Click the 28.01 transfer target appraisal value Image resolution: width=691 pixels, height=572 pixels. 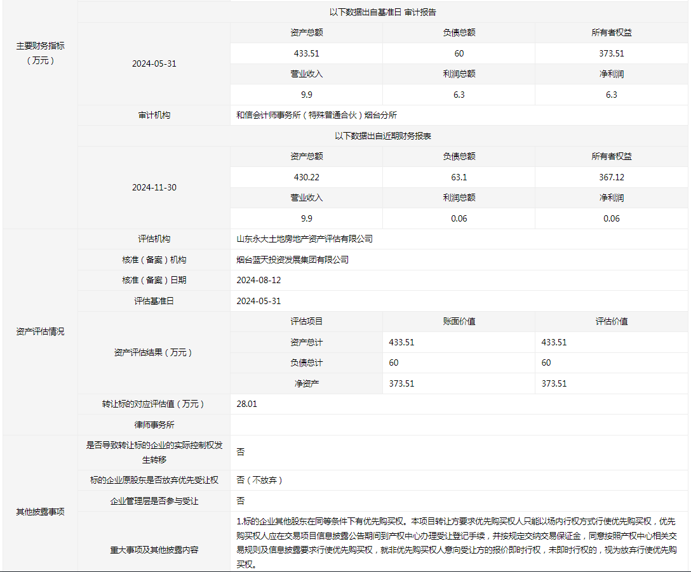(246, 404)
